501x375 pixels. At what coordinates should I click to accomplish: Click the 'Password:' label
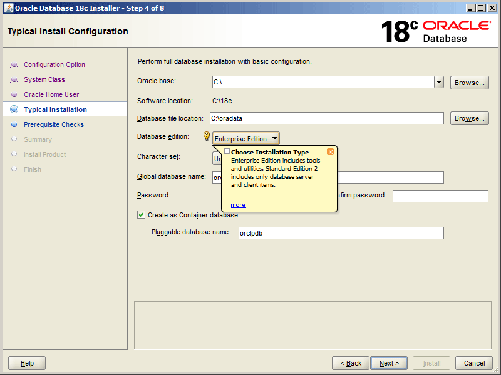153,195
